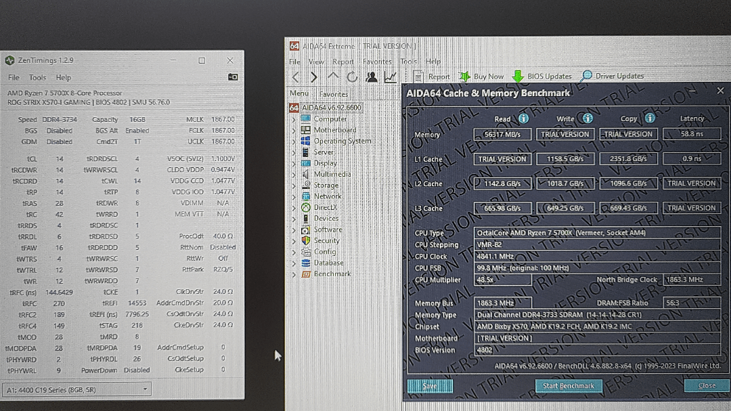
Task: Click the Memory Type field
Action: 597,315
